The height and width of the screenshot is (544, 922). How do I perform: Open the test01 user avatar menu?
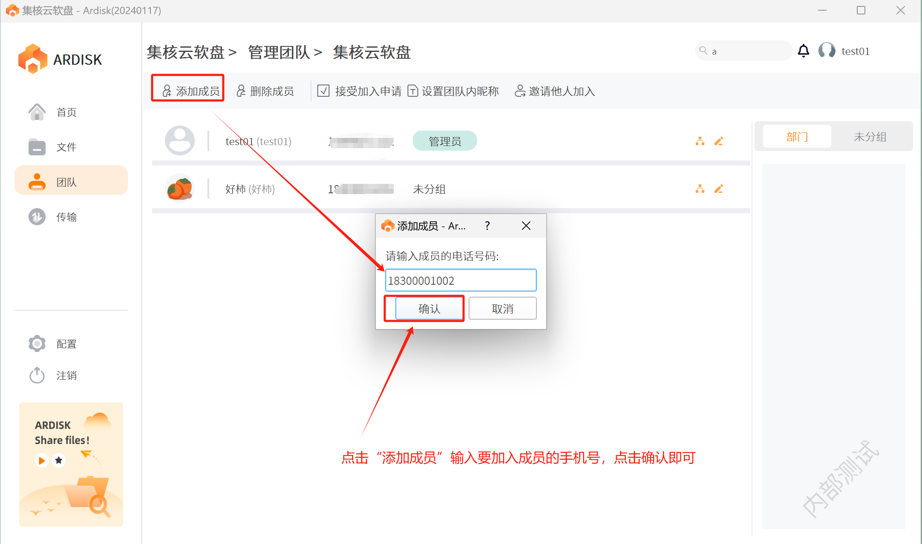click(x=827, y=51)
